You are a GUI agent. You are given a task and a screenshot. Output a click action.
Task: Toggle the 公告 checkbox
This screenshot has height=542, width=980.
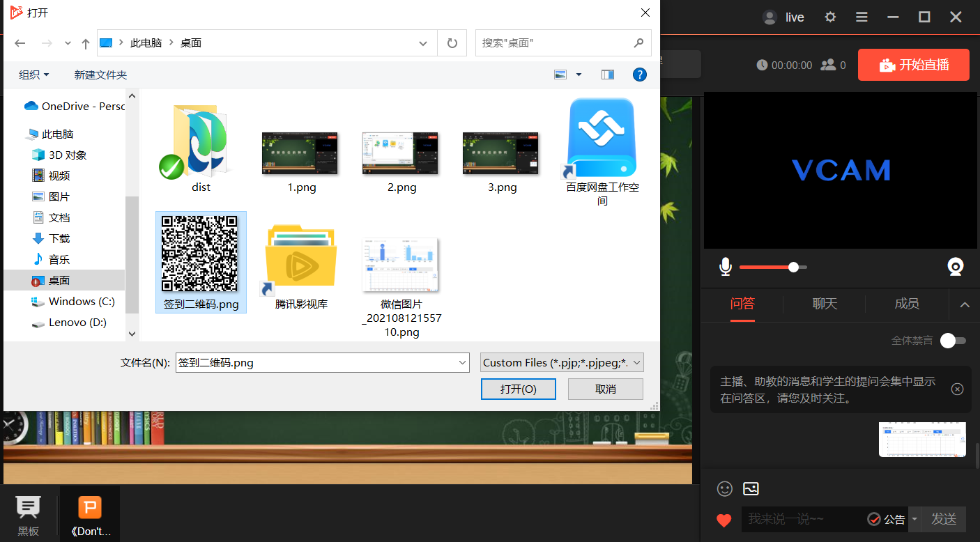click(873, 519)
